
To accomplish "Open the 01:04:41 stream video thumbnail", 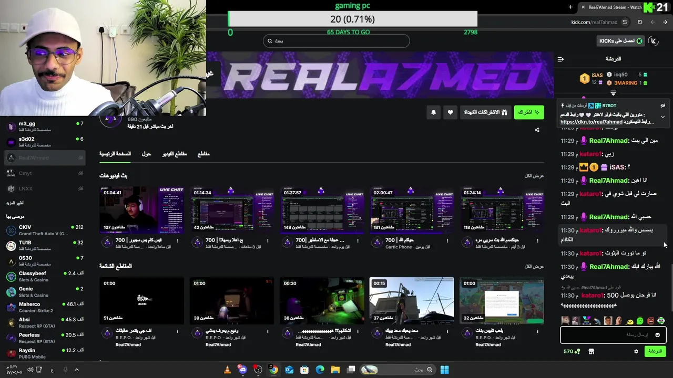I will click(142, 209).
